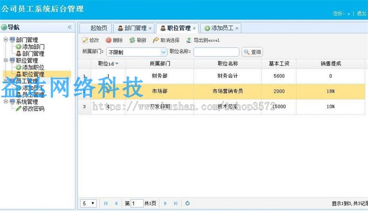Close the 部门管理 tab
The image size is (368, 211).
pyautogui.click(x=150, y=28)
